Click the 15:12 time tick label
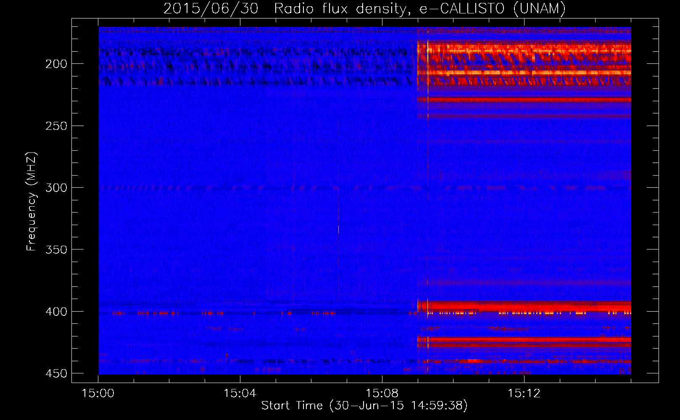The height and width of the screenshot is (420, 680). 524,394
